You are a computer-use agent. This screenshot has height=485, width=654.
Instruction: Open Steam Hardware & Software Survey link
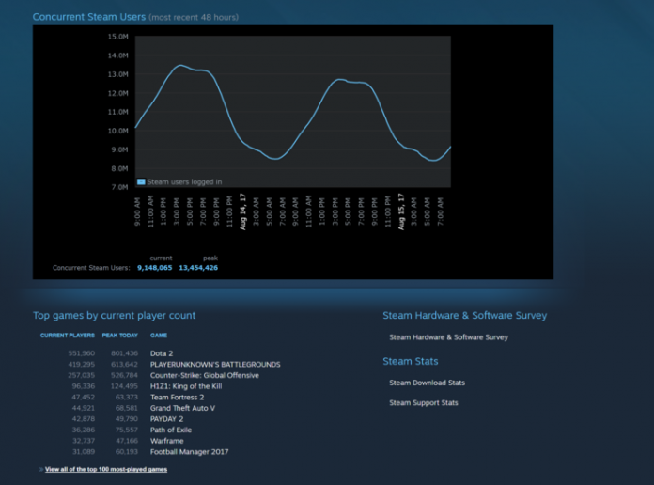pos(448,336)
